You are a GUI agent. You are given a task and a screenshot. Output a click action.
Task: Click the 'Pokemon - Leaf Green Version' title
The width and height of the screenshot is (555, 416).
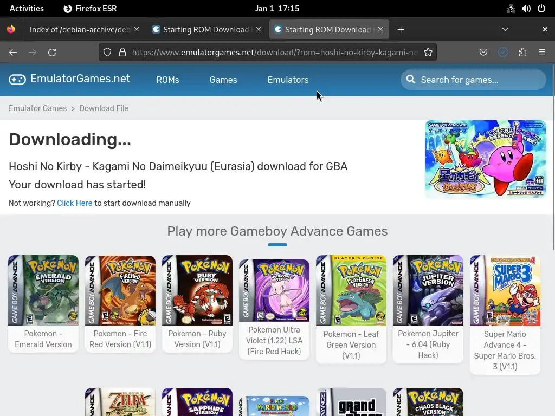351,345
